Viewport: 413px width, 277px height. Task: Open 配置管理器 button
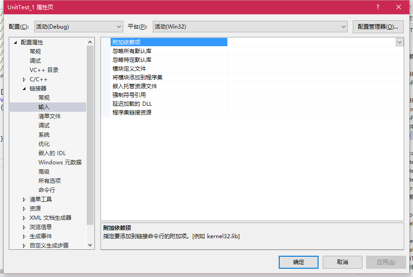point(378,26)
